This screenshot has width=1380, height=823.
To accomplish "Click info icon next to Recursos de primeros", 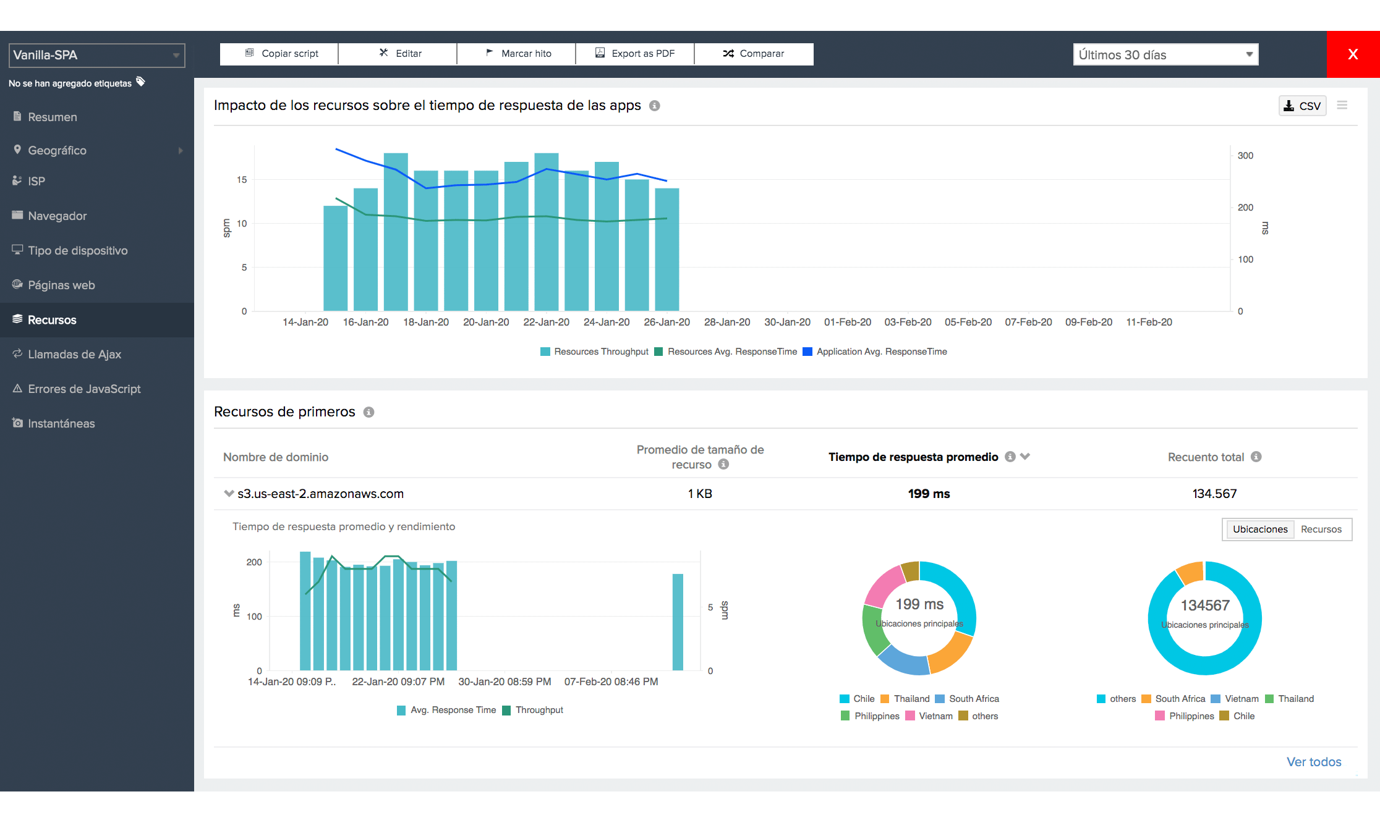I will [x=368, y=412].
